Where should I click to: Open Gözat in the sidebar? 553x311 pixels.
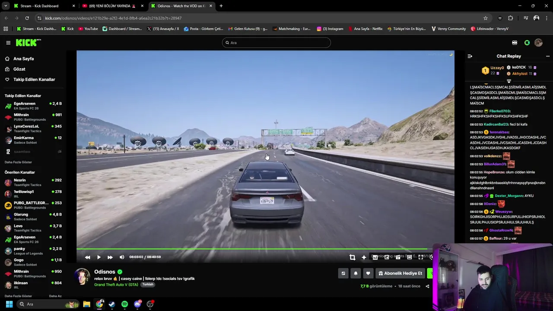[x=19, y=69]
